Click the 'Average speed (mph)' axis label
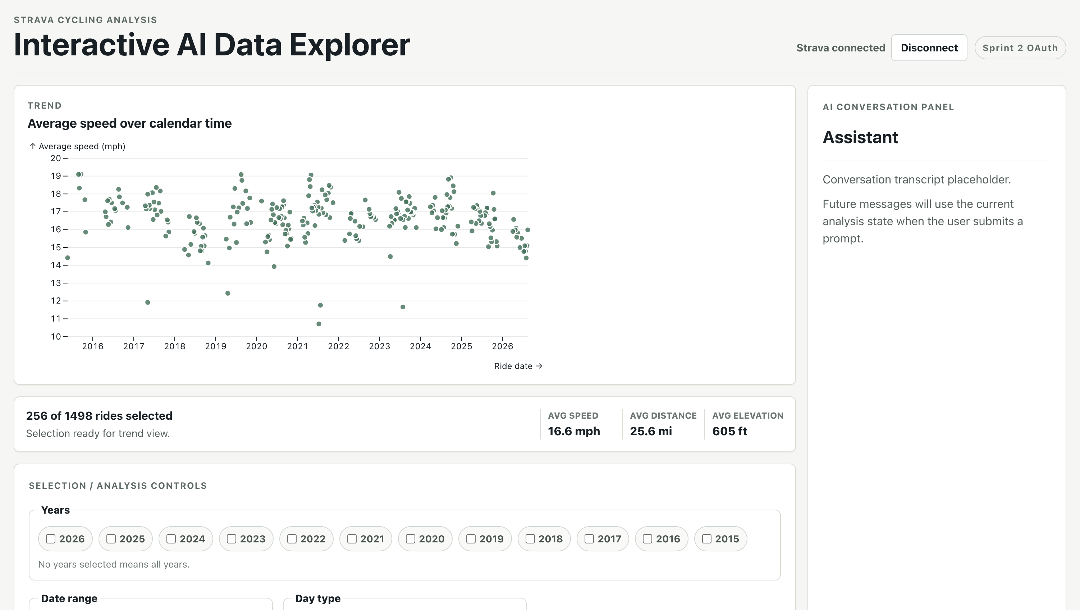Screen dimensions: 1080x610 point(78,146)
